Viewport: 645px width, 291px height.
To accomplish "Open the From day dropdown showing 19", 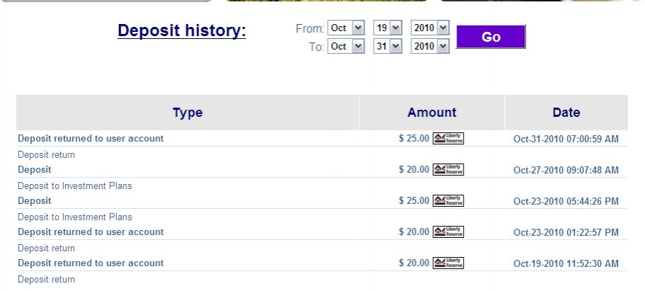I will pos(387,28).
